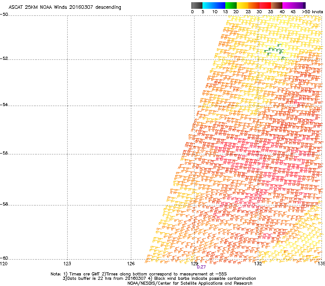Click the 'Times are GMT' note line
Screen dimensions: 325x286
(x=138, y=274)
